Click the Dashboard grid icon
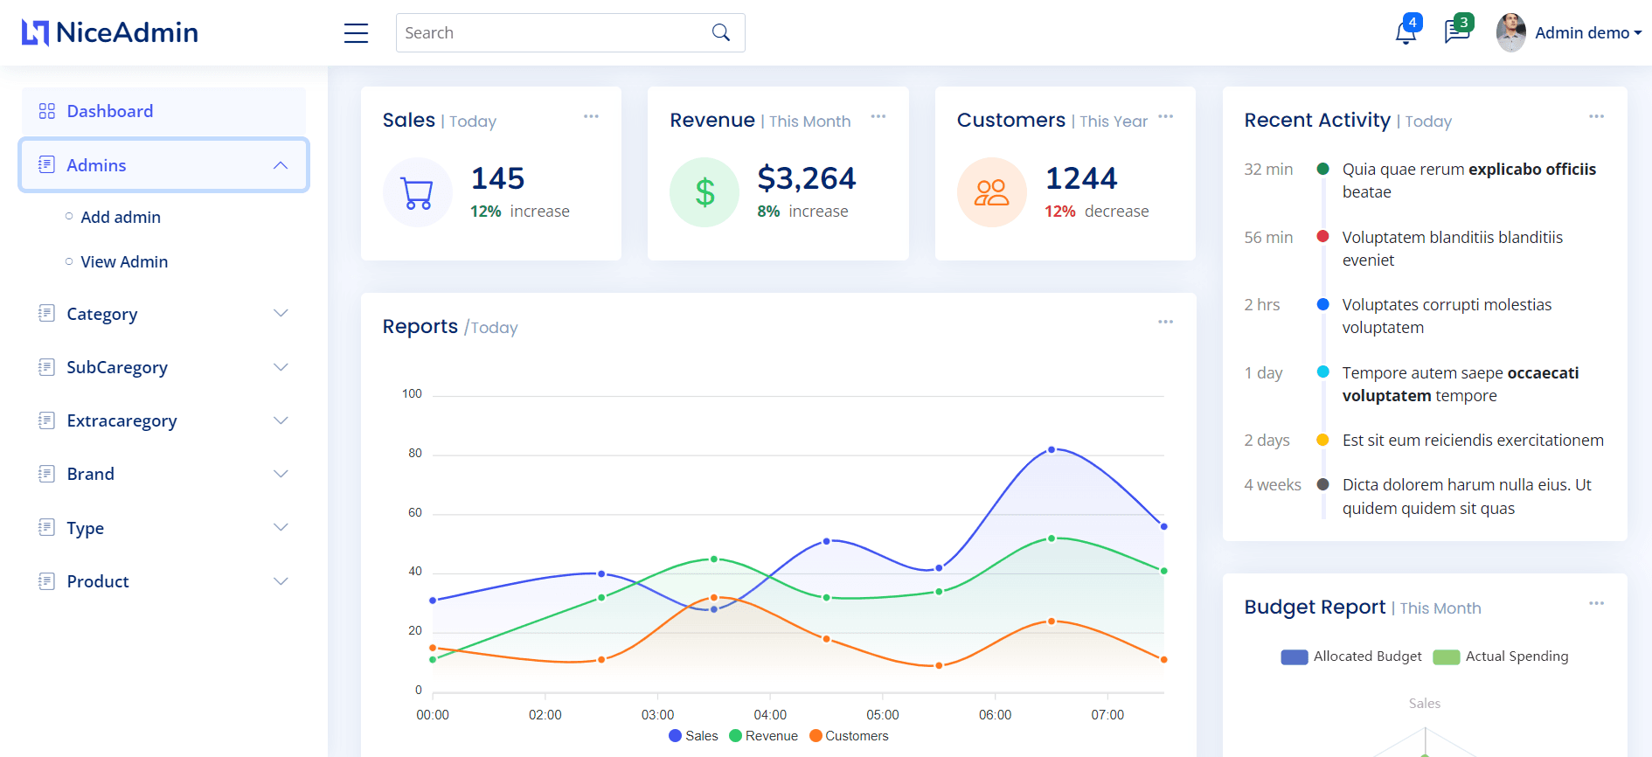 (x=47, y=111)
